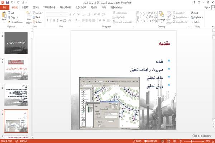Open Shape Fill color menu
215x143 pixels.
[x=179, y=13]
